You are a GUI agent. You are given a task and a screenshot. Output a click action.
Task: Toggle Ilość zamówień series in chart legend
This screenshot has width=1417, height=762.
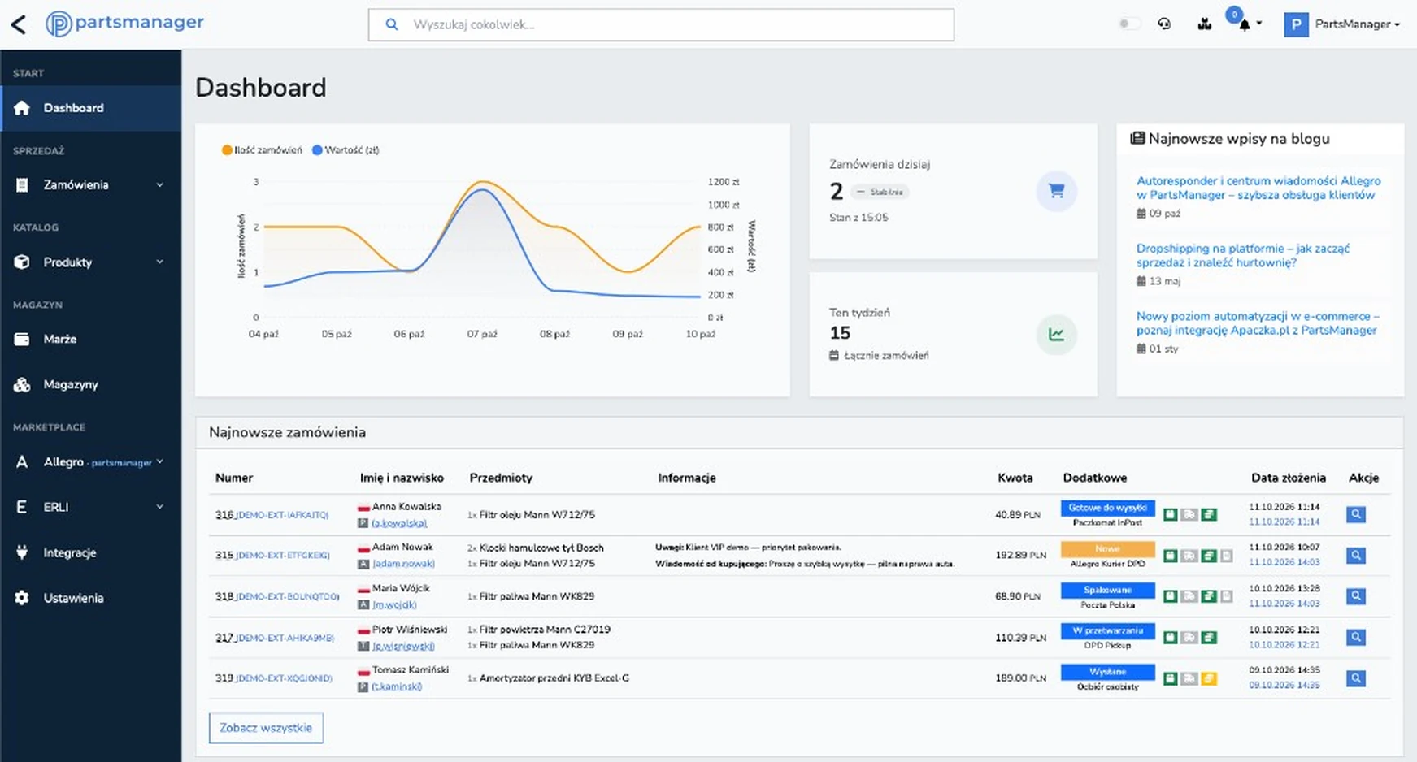click(262, 150)
